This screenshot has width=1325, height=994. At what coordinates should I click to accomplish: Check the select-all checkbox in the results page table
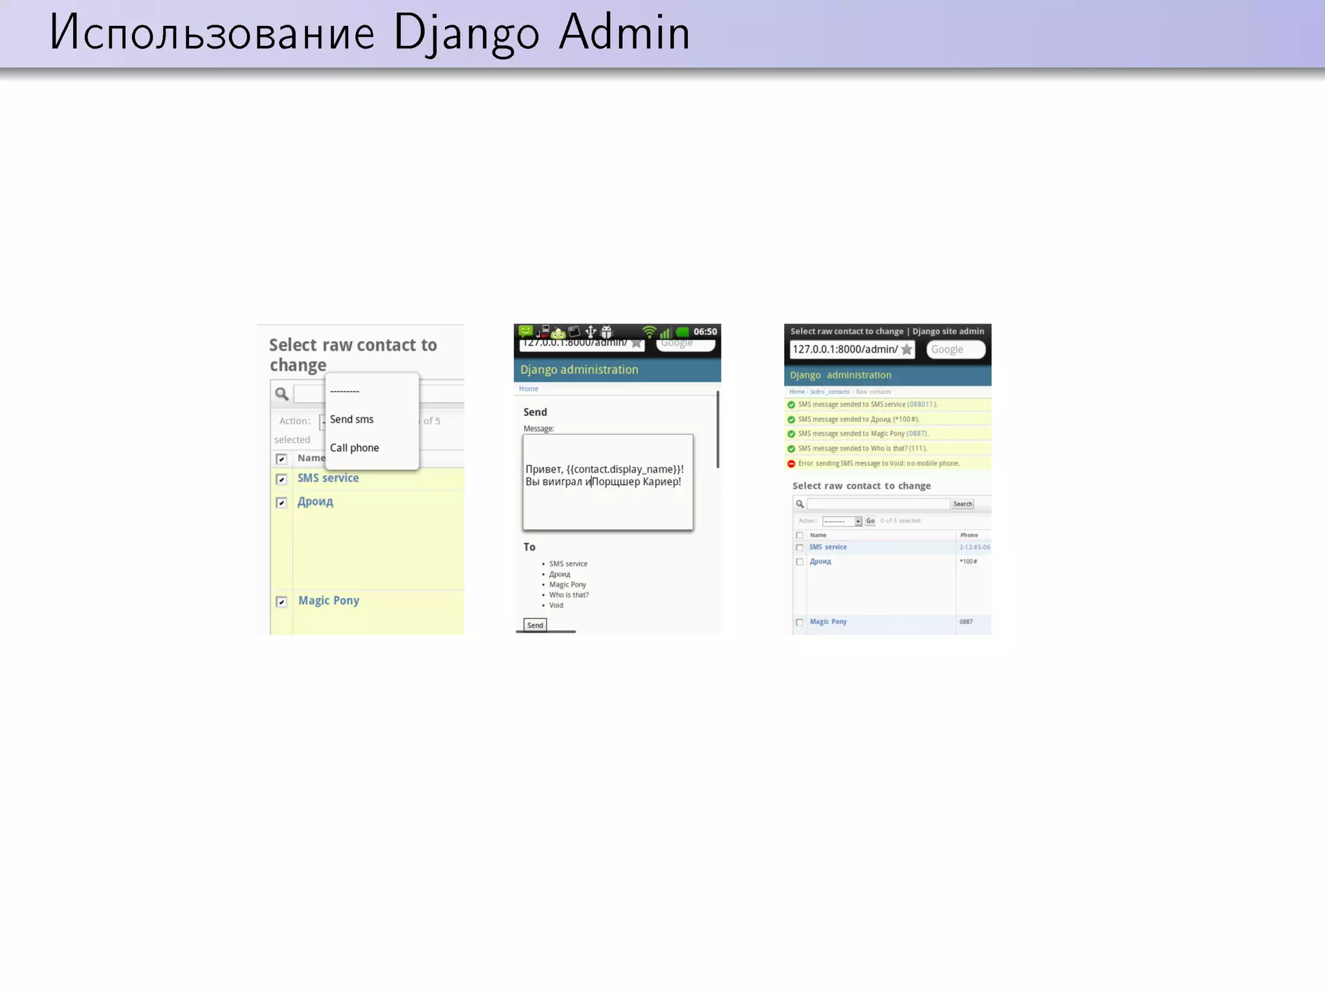tap(800, 535)
